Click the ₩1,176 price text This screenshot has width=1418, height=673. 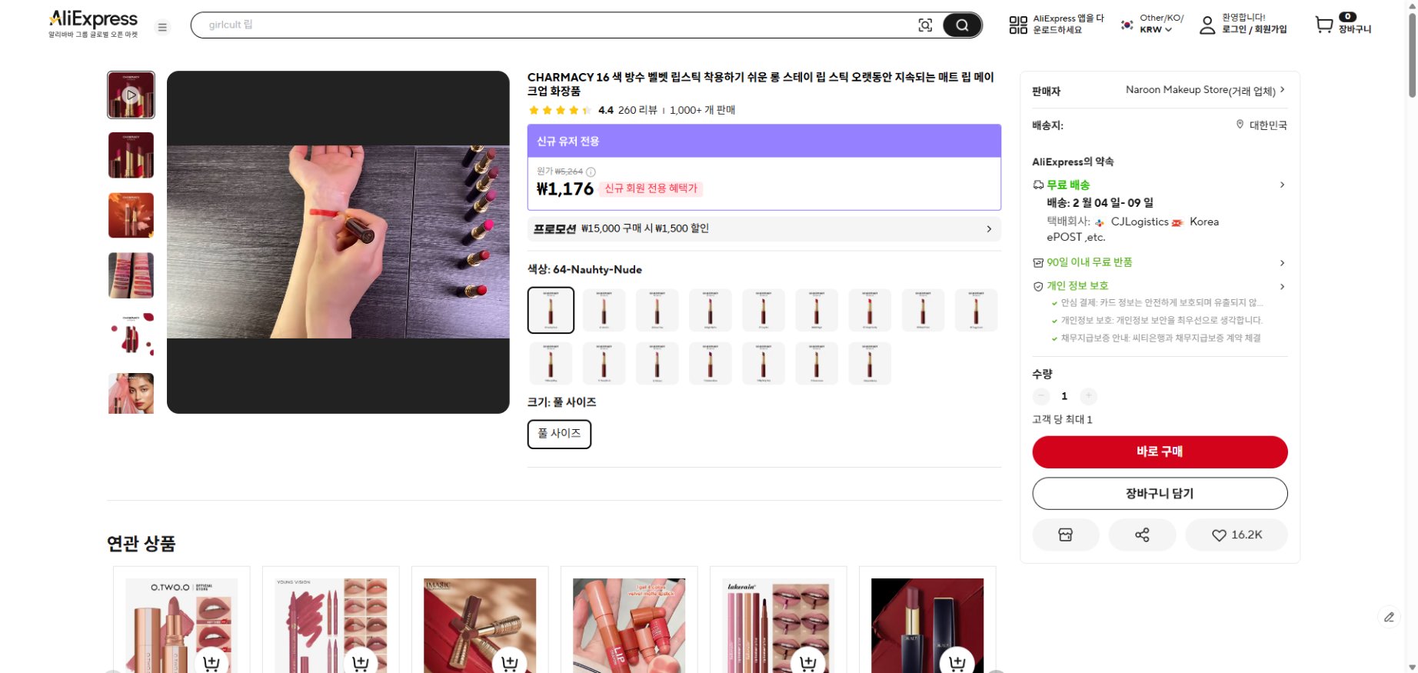(x=565, y=189)
